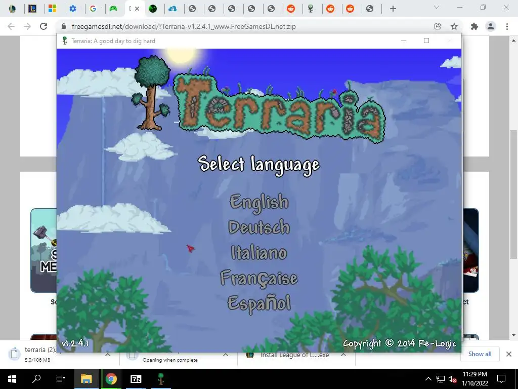Share this page using the share icon
Screen dimensions: 518x389
pyautogui.click(x=438, y=26)
